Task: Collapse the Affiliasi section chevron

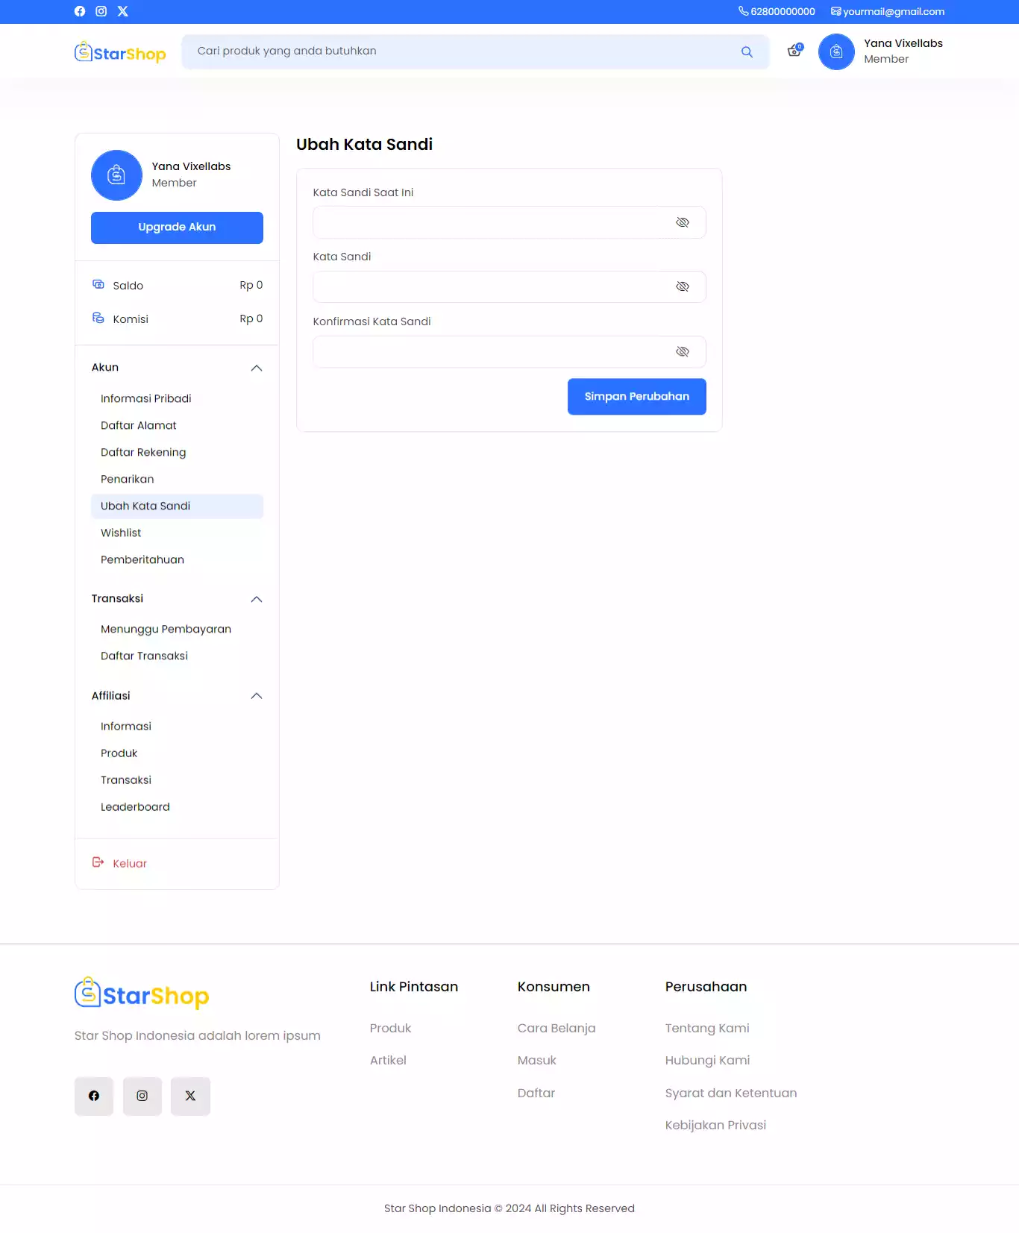Action: point(257,696)
